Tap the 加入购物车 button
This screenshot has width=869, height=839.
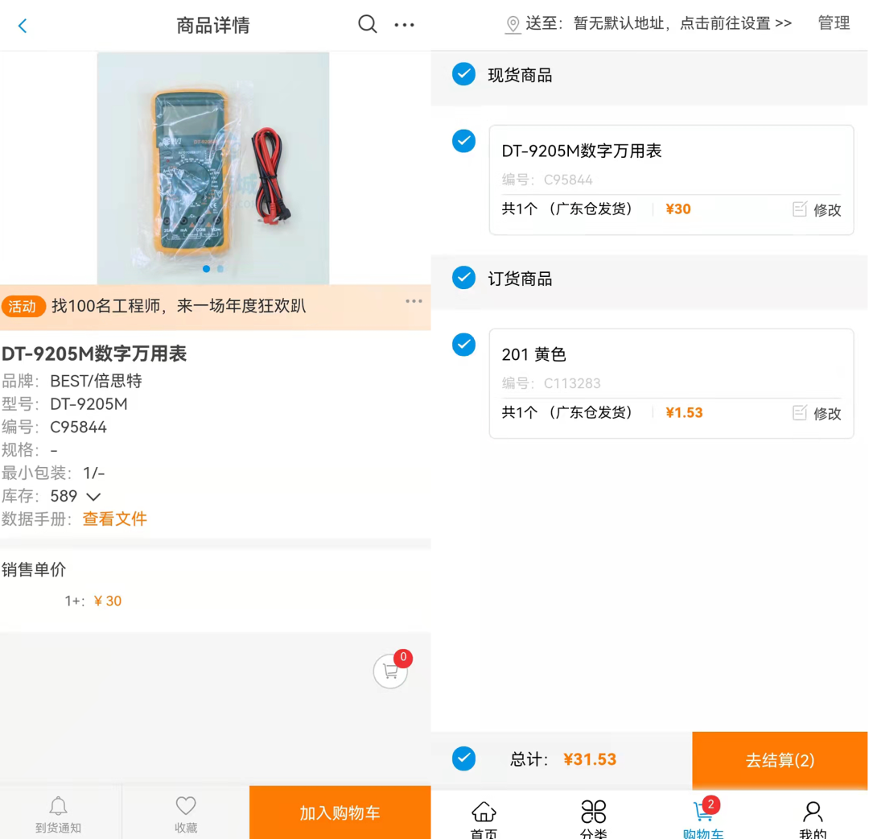340,812
